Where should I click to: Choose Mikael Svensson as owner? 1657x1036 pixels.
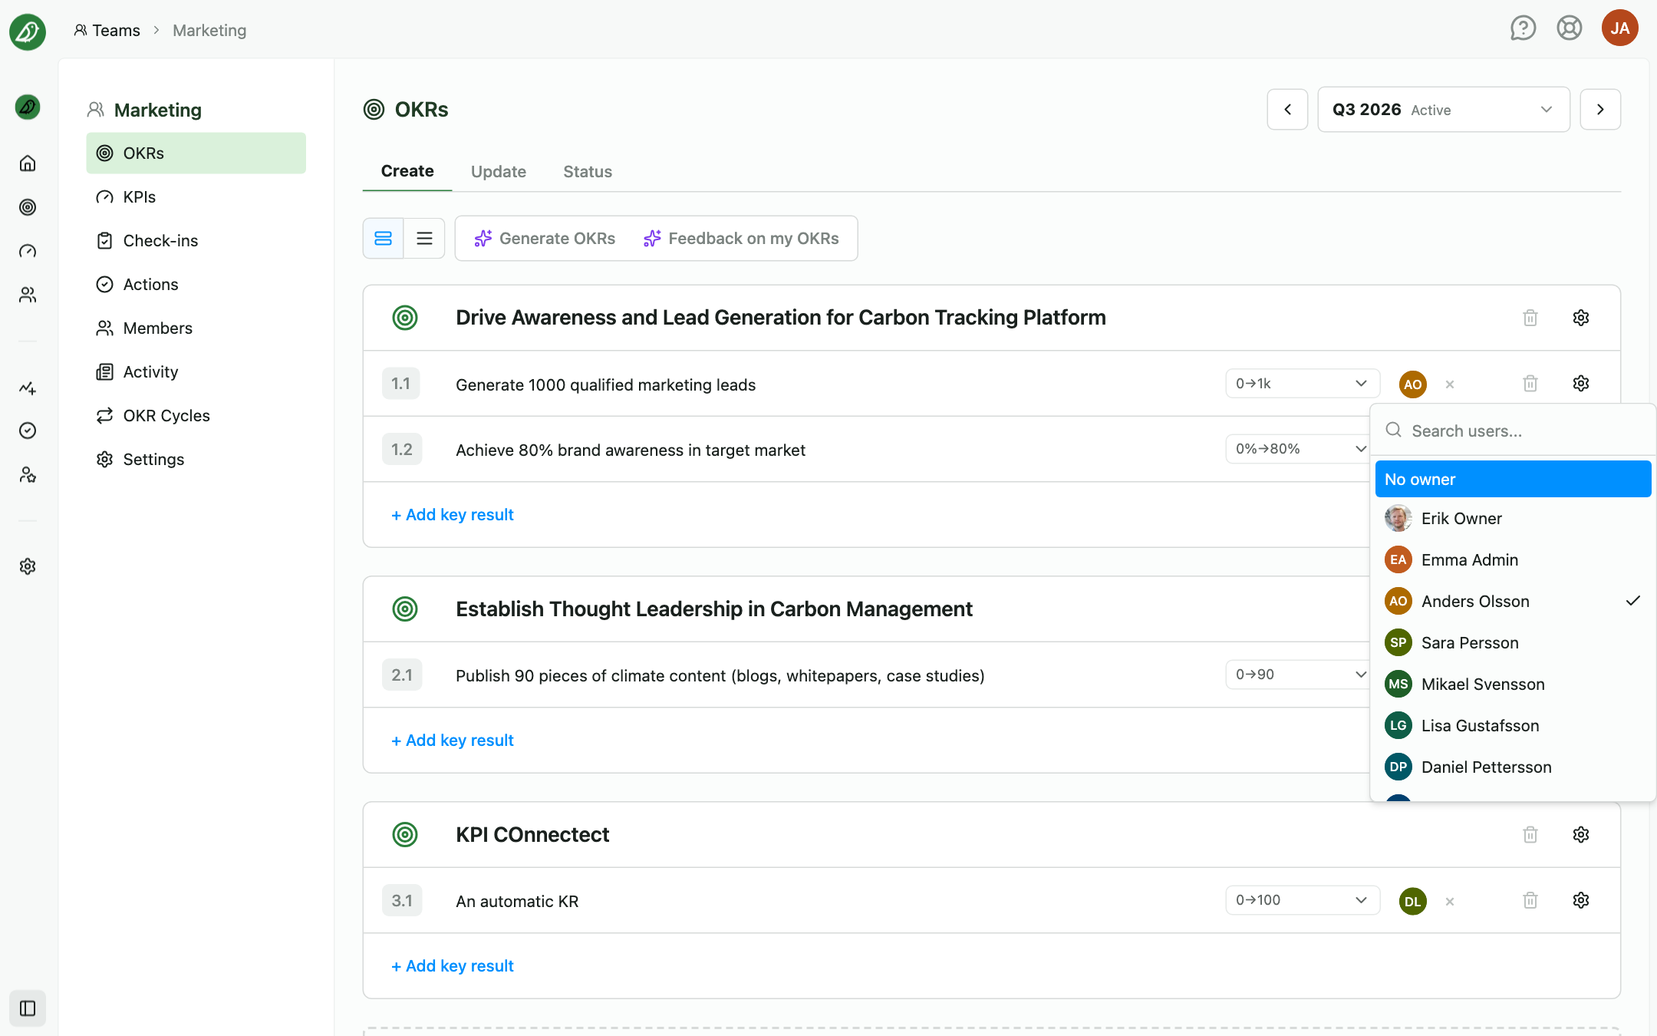pyautogui.click(x=1513, y=685)
